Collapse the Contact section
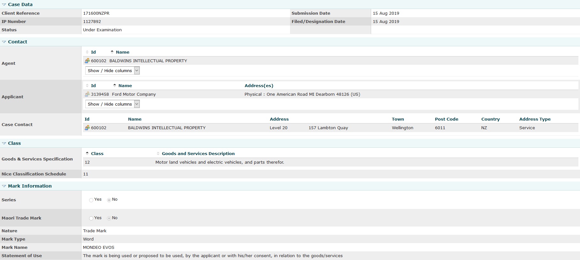Image resolution: width=580 pixels, height=260 pixels. click(4, 42)
